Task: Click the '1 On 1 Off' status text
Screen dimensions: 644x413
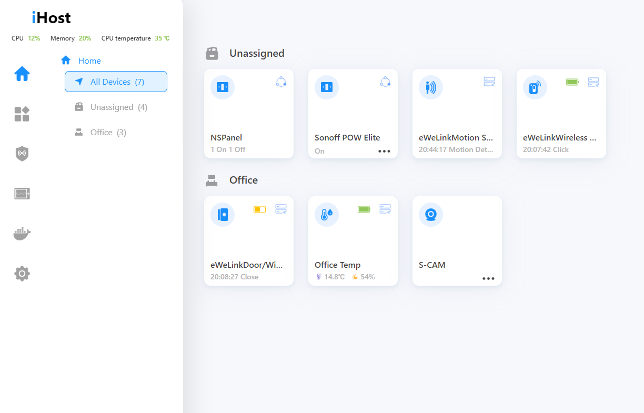Action: click(x=228, y=149)
